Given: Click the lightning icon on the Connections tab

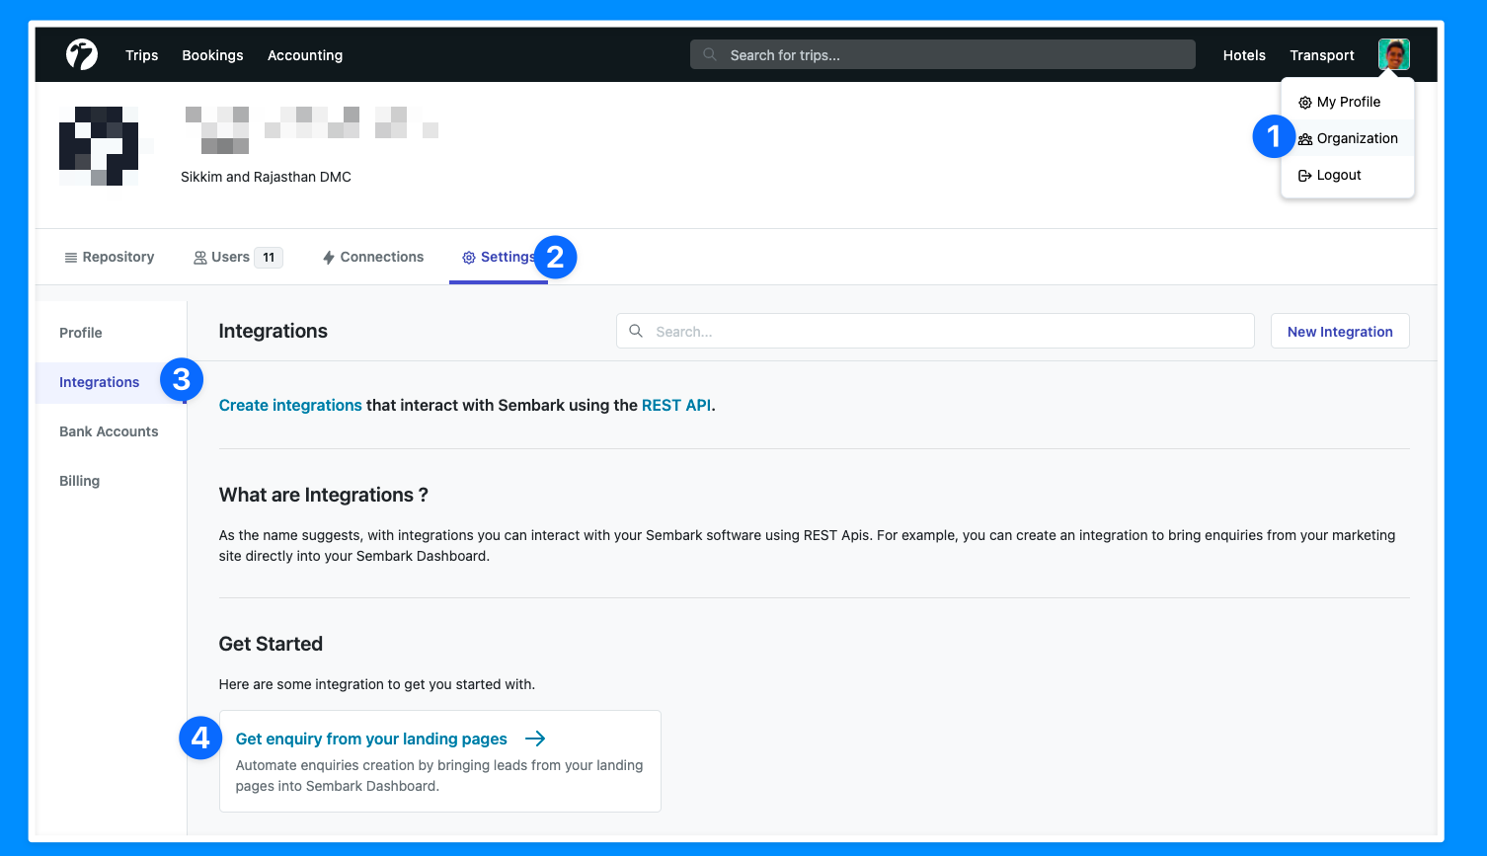Looking at the screenshot, I should point(328,257).
